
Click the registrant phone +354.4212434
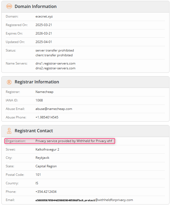46,192
